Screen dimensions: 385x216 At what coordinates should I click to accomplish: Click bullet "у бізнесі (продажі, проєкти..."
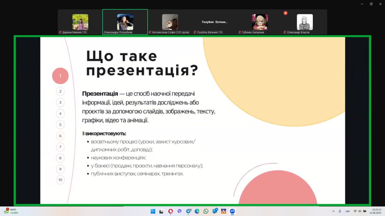tap(147, 166)
